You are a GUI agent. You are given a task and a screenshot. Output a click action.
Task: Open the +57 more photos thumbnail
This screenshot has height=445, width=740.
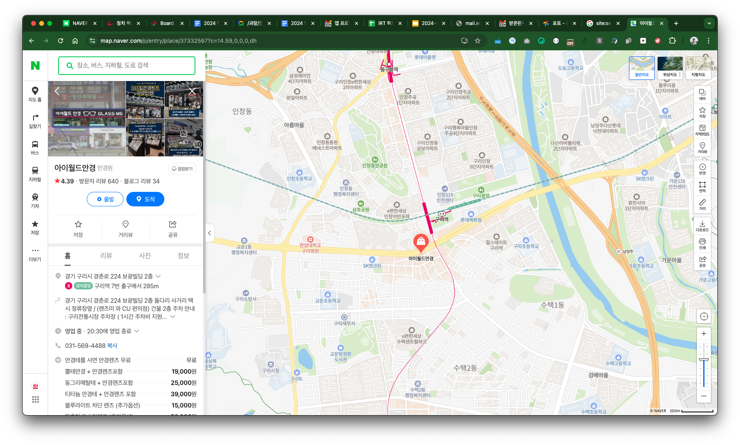(x=184, y=137)
